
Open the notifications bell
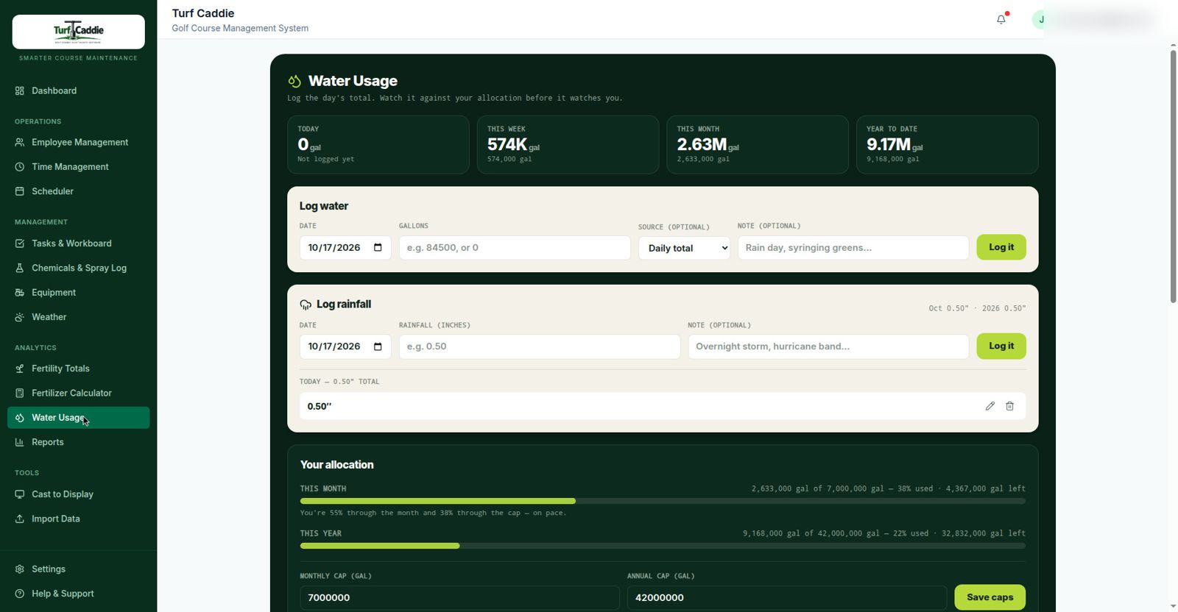point(1001,19)
